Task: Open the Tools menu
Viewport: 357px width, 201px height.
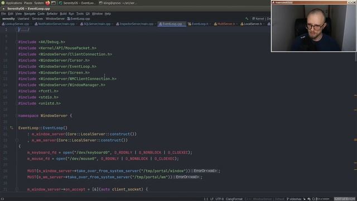Action: (80, 13)
